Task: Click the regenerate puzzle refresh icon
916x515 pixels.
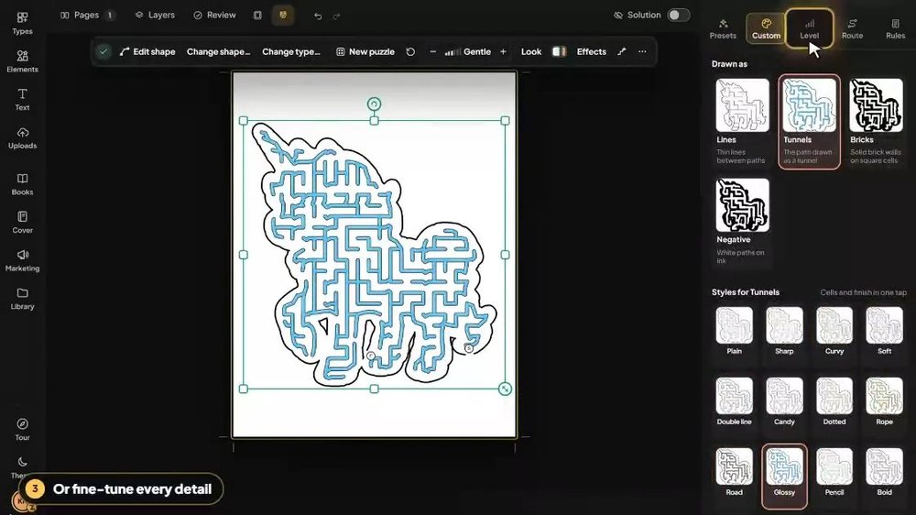Action: point(410,51)
